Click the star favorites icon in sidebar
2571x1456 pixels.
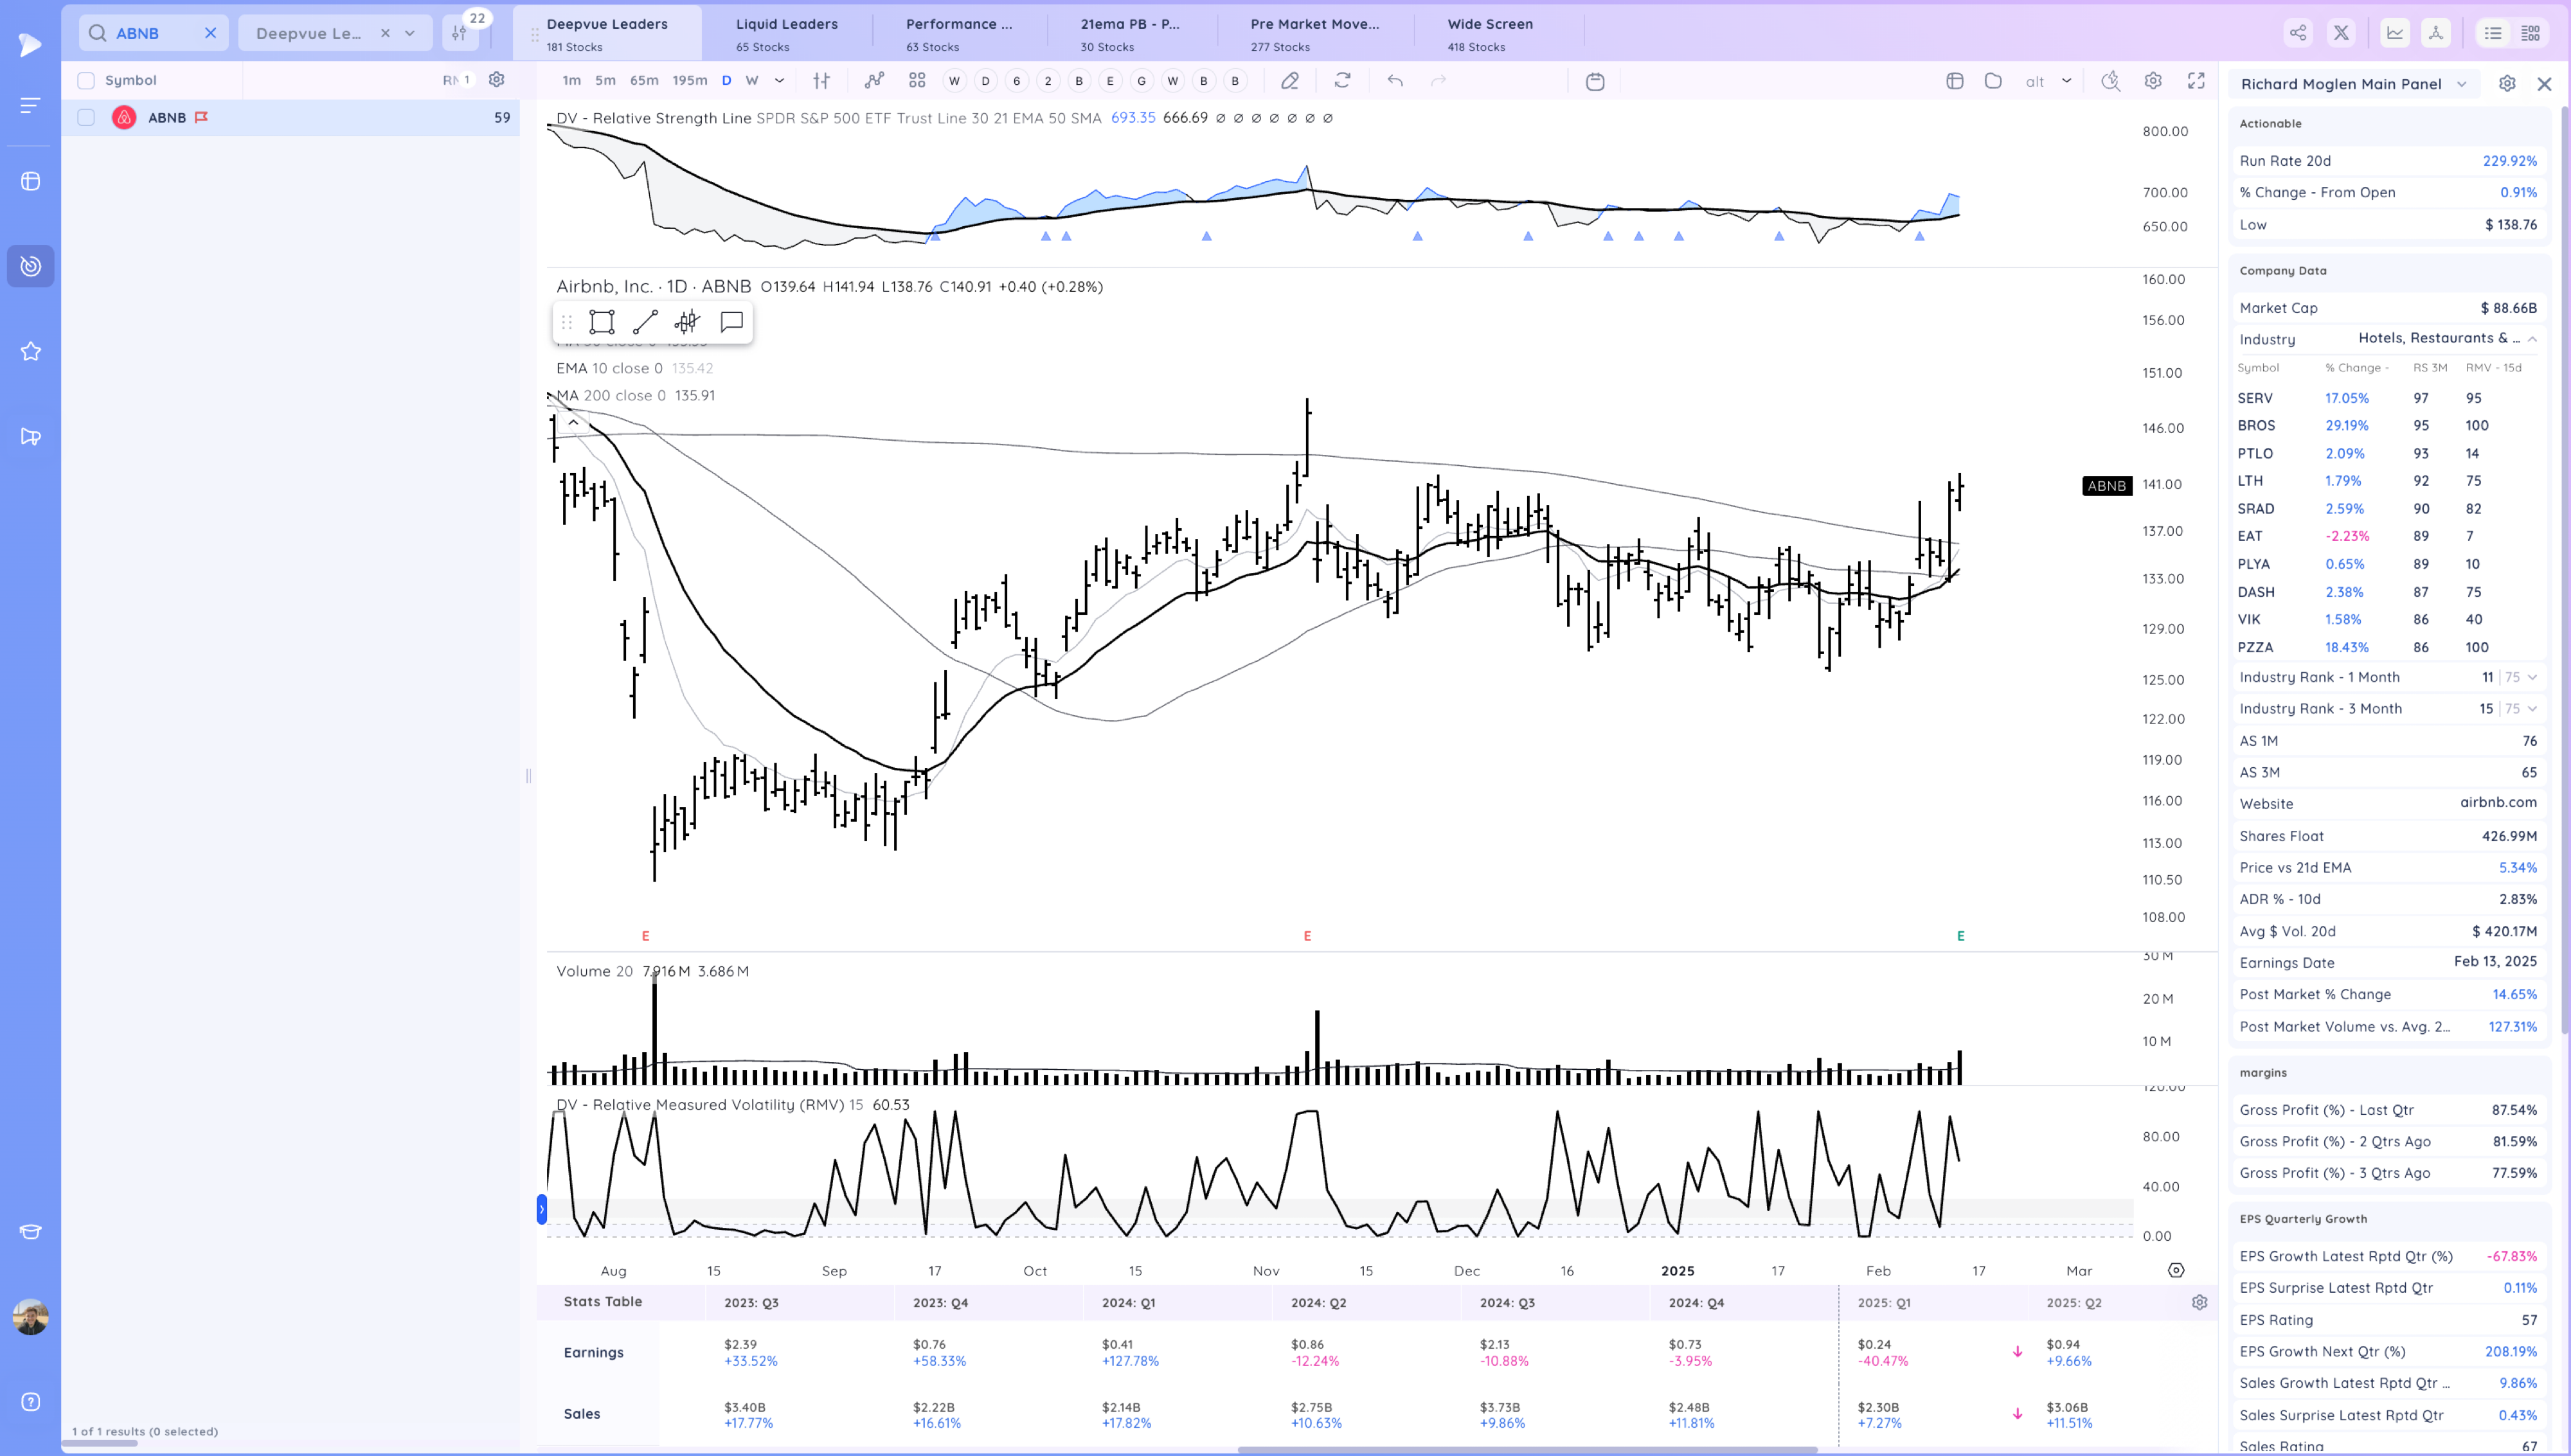(x=31, y=351)
